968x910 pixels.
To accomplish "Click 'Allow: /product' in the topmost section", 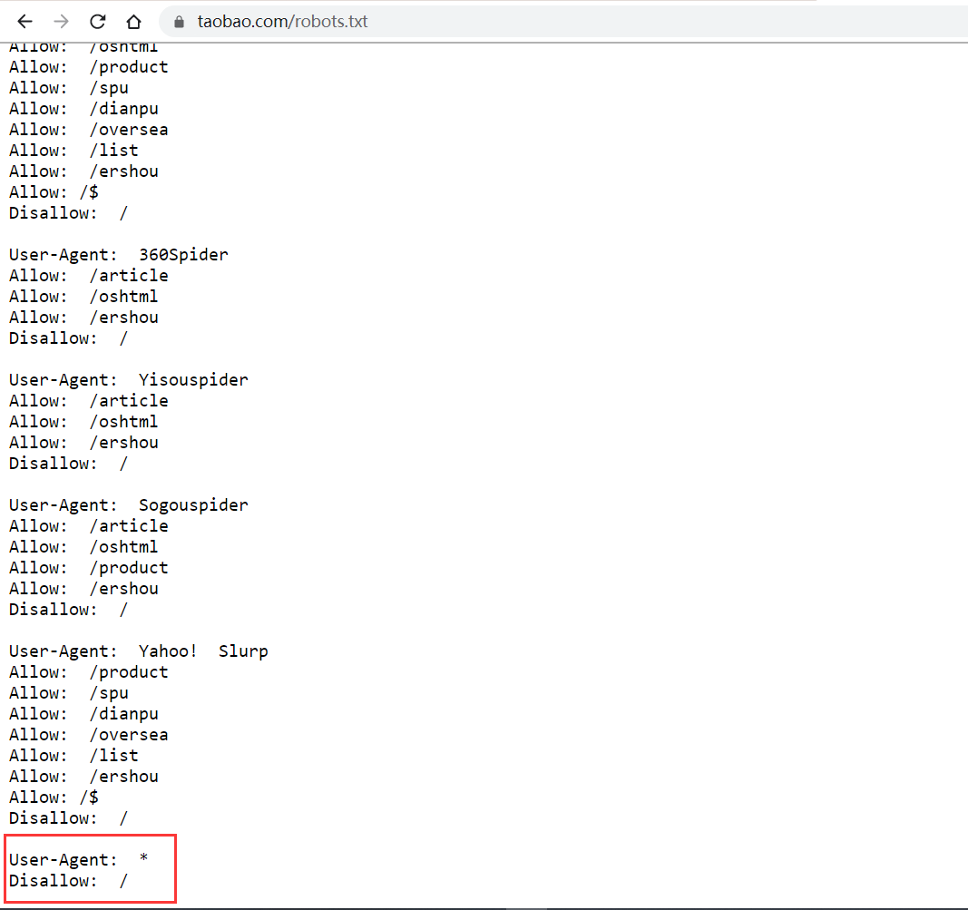I will coord(88,66).
